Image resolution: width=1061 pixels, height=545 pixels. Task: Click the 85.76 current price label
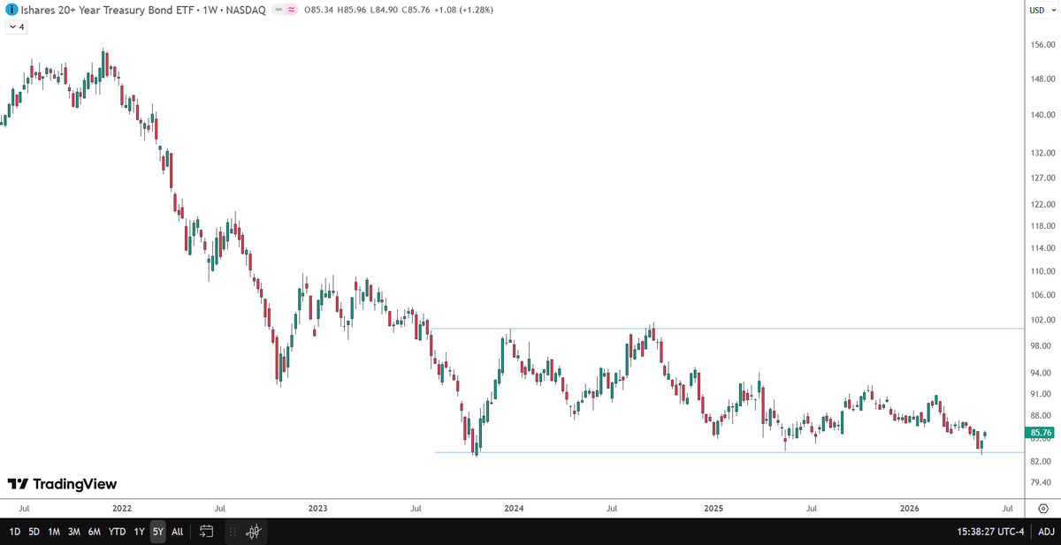click(1039, 433)
